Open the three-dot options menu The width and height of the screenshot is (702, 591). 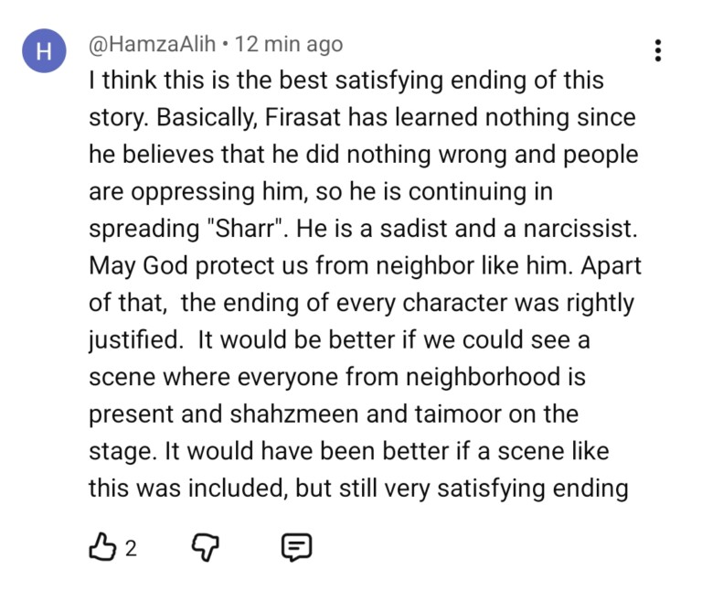pos(657,50)
